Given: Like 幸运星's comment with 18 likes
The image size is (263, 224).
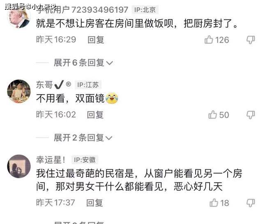Looking at the screenshot, I should [x=219, y=203].
